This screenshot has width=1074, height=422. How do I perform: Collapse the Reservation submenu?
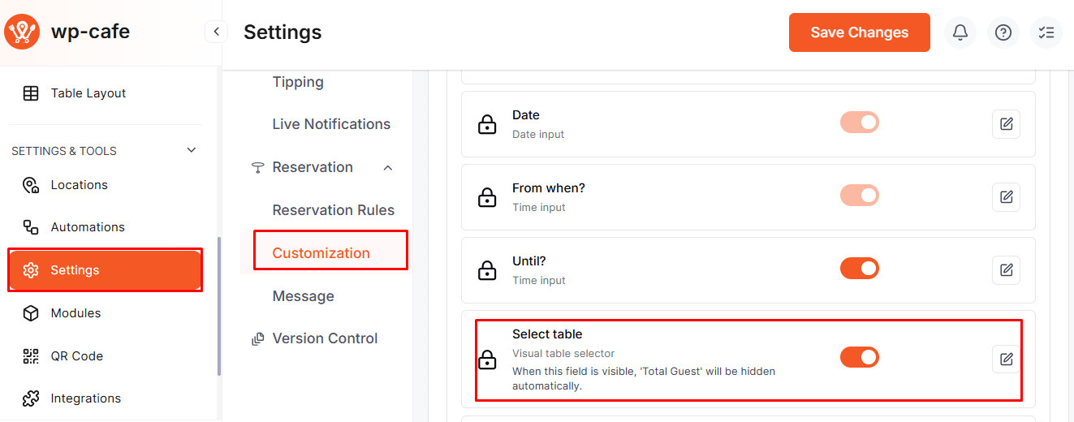coord(388,168)
